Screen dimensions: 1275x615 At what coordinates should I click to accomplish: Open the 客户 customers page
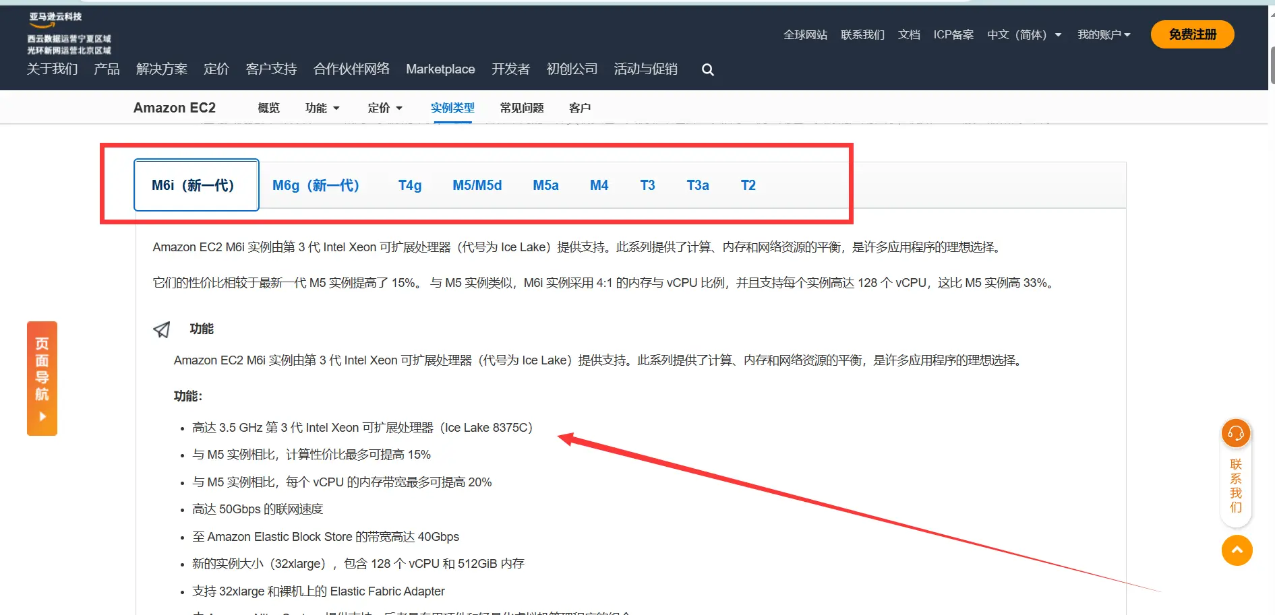click(580, 108)
